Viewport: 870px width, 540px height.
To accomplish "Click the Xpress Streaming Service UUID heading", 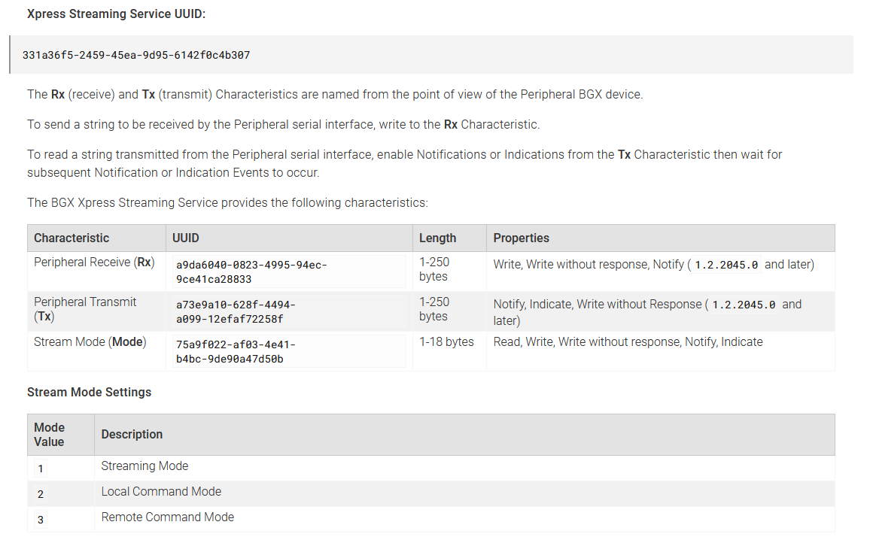I will 116,14.
